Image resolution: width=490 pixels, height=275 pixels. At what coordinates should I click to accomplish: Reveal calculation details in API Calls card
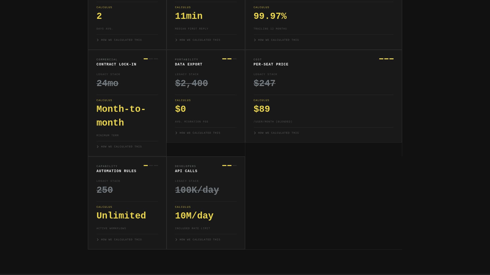[x=198, y=240]
